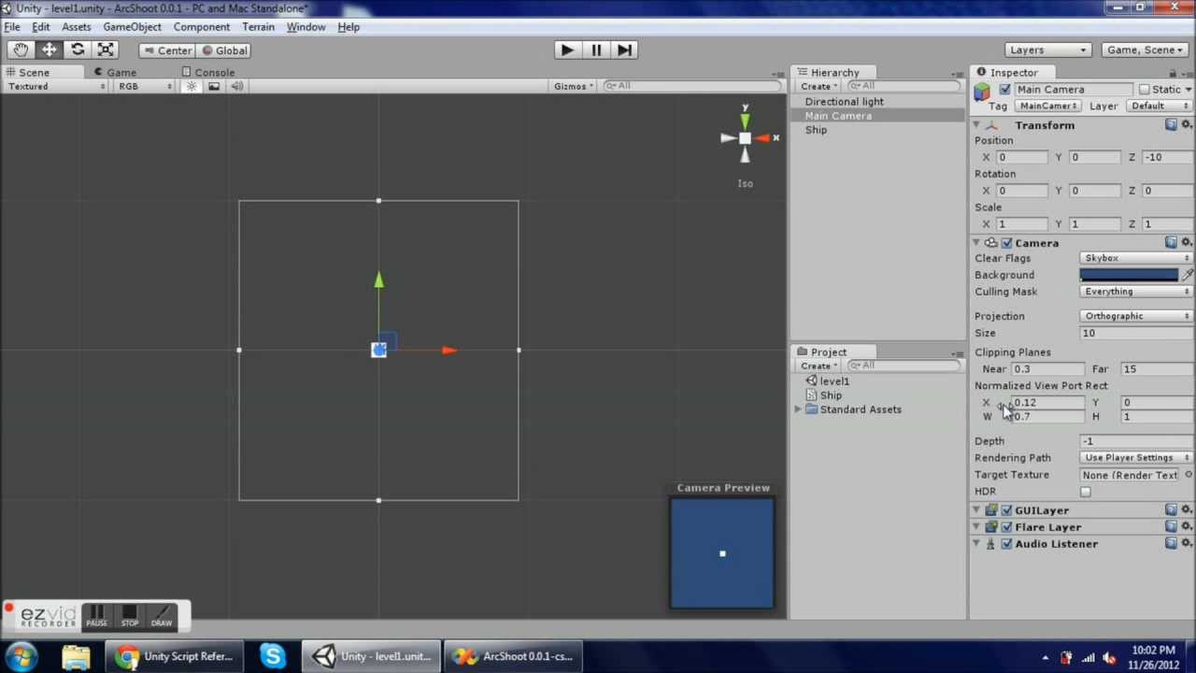Open Hierarchy Create menu
Viewport: 1196px width, 673px height.
(x=819, y=86)
